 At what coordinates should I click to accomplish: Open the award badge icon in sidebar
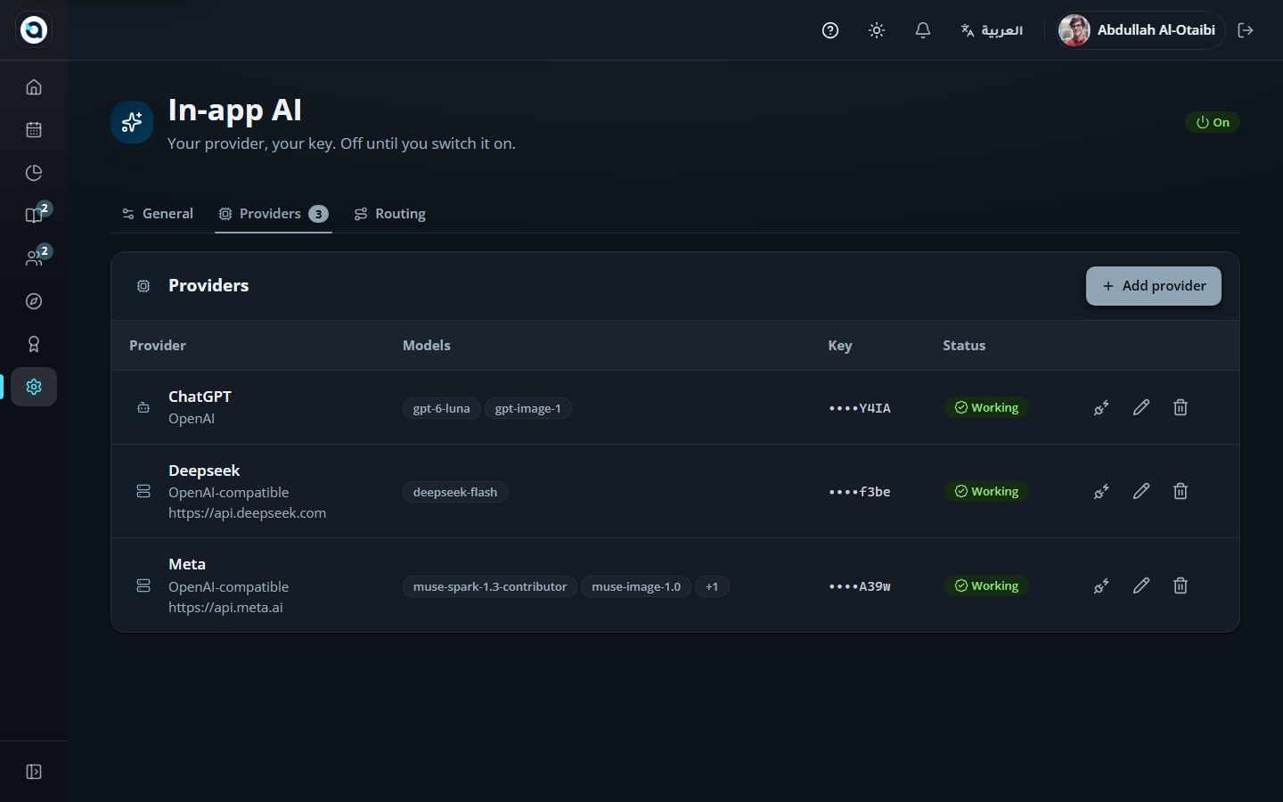(x=34, y=344)
